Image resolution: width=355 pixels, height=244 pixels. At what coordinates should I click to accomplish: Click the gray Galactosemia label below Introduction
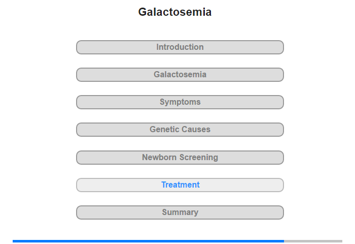(x=180, y=74)
